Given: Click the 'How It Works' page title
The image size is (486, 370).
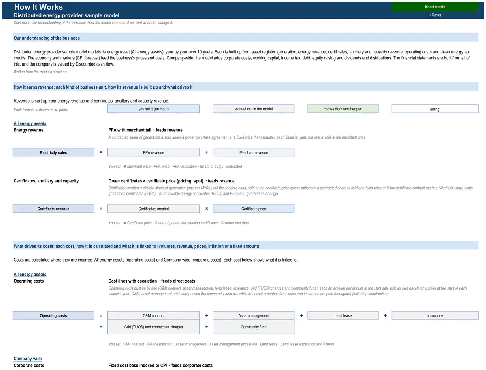Looking at the screenshot, I should 38,7.
